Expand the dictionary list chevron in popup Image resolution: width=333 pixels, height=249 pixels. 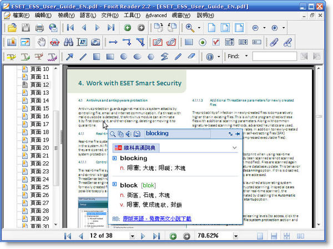(234, 148)
